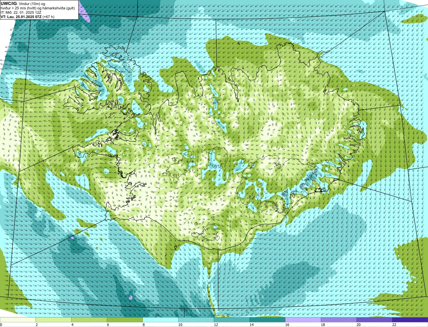Select the '10' scale label
Viewport: 428px width, 327px height.
coord(180,325)
